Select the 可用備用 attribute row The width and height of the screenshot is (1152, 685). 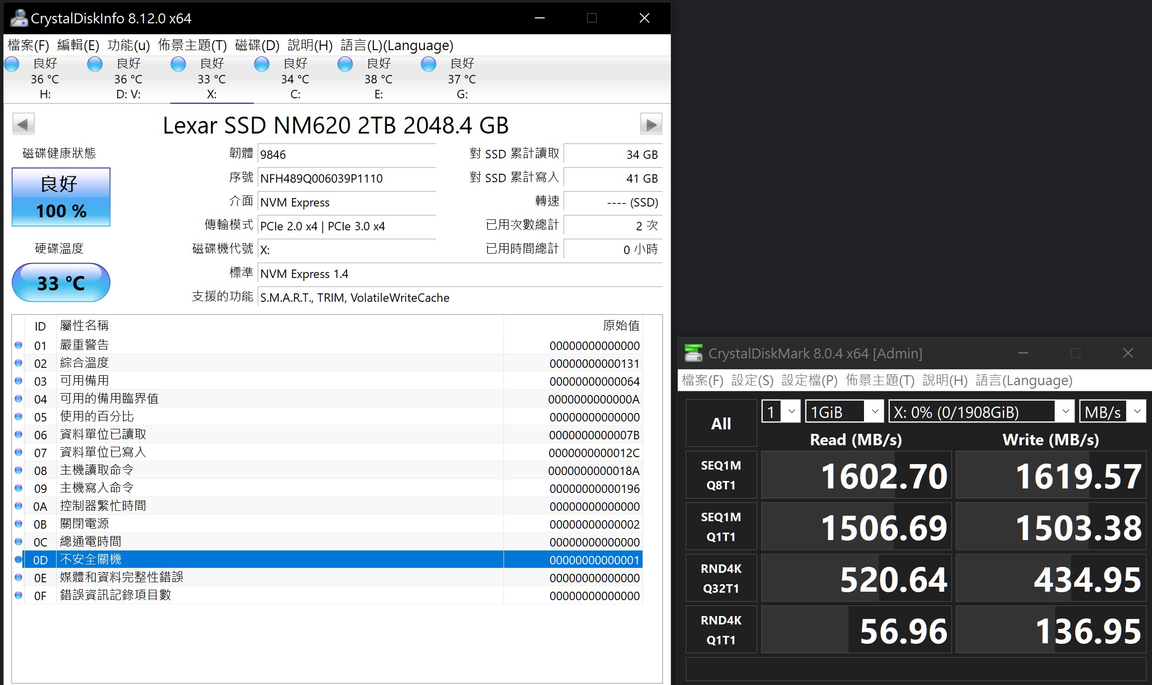click(333, 381)
